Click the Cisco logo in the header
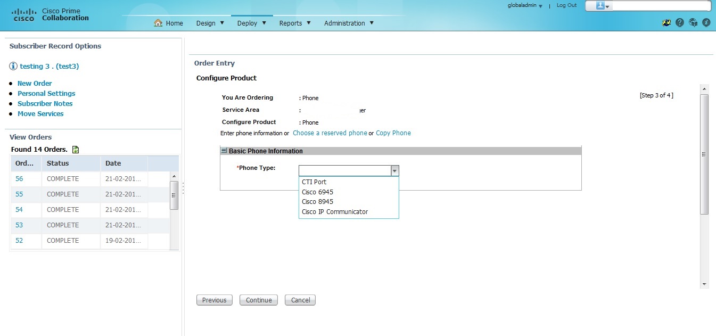This screenshot has width=716, height=336. click(23, 14)
